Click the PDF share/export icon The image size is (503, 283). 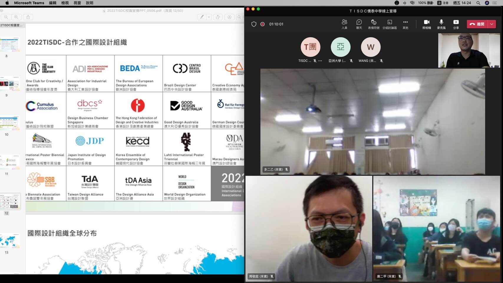pos(28,17)
